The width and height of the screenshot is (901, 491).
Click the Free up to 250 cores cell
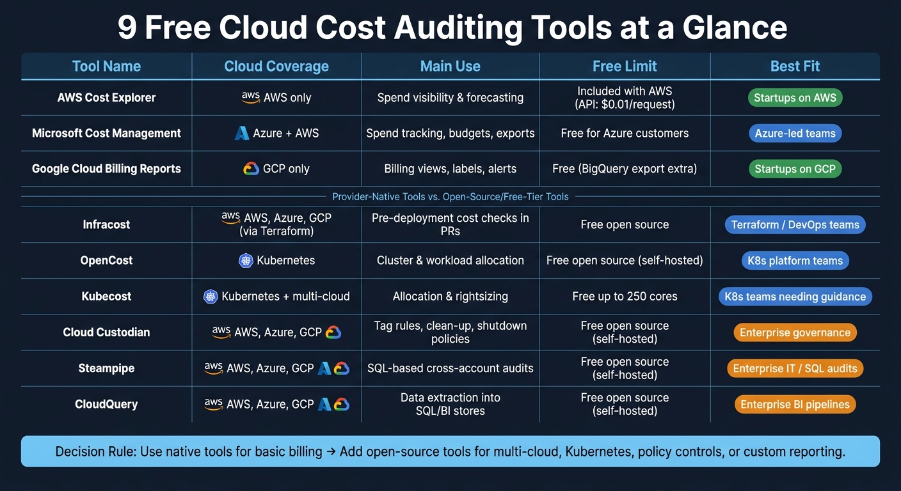pyautogui.click(x=625, y=296)
